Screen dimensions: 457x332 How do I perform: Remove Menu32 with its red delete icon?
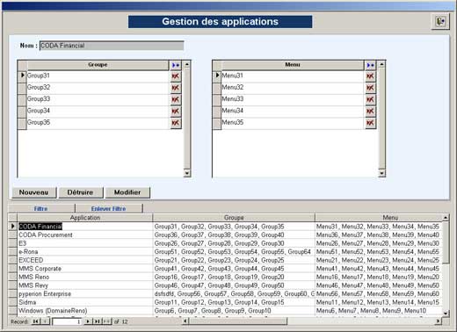pos(371,88)
